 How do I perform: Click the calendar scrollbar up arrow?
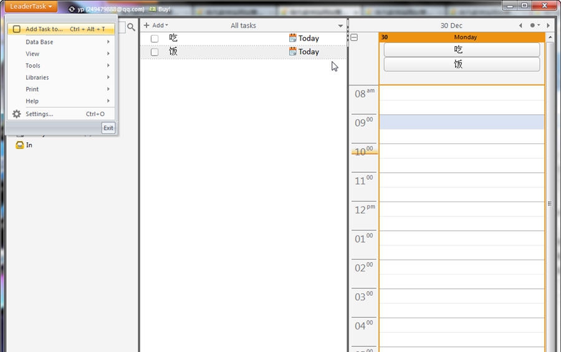pos(550,37)
